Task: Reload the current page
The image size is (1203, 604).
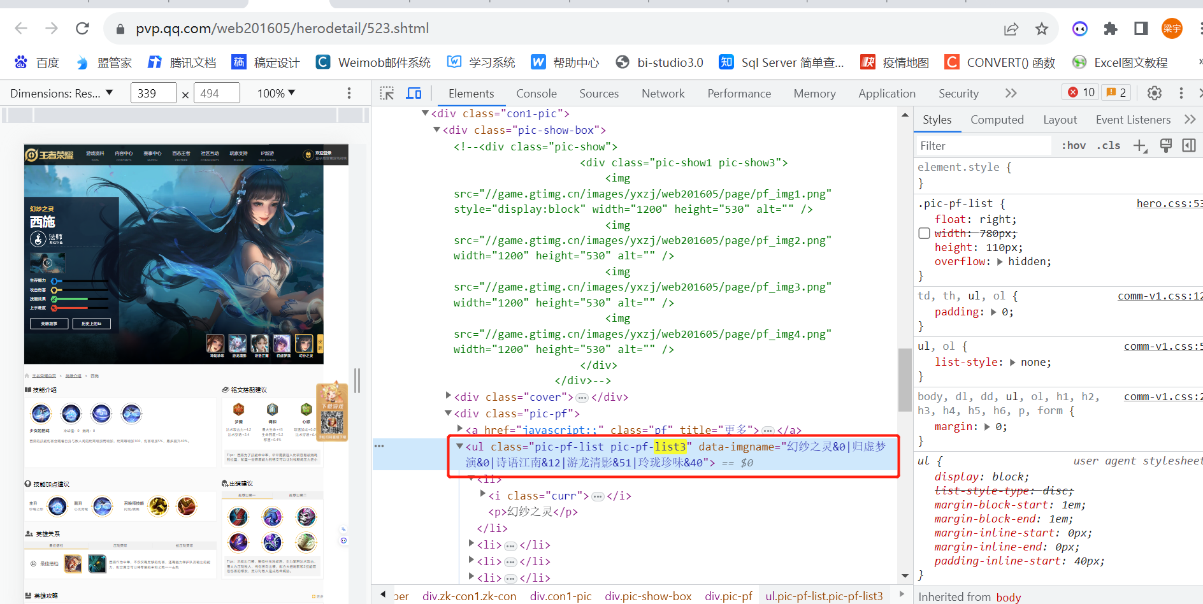Action: click(82, 28)
